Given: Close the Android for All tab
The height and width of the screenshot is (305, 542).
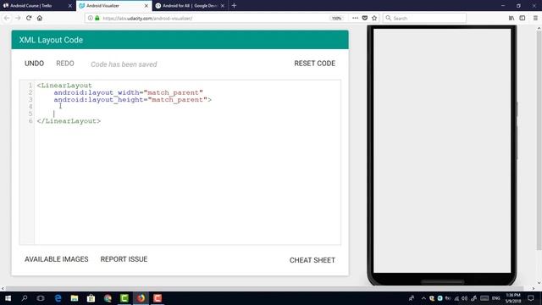Looking at the screenshot, I should pos(222,6).
